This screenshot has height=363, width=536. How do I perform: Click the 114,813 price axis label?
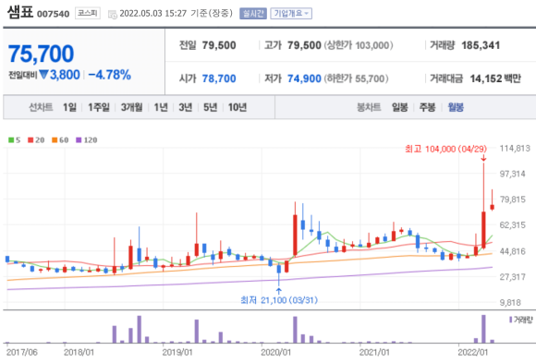click(515, 149)
